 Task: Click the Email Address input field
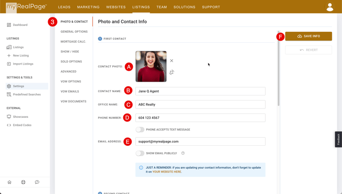(200, 141)
